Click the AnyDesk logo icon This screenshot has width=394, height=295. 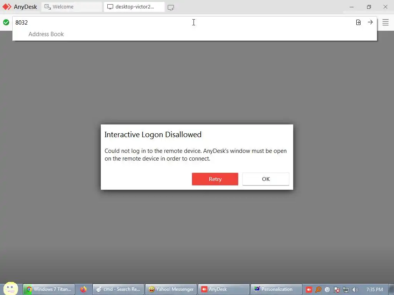click(7, 7)
